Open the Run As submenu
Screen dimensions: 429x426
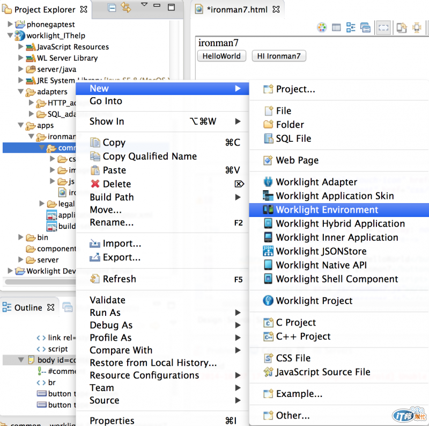(x=162, y=313)
